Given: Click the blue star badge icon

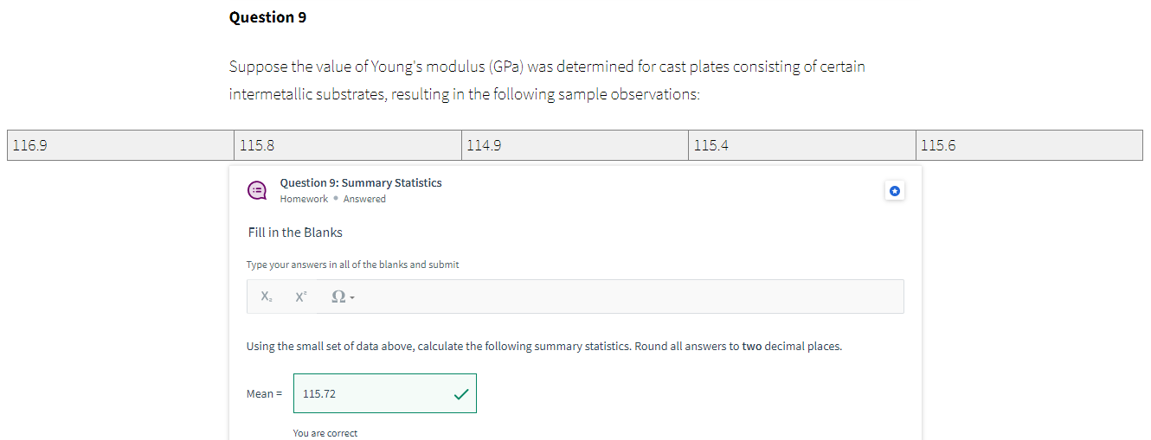Looking at the screenshot, I should tap(895, 191).
